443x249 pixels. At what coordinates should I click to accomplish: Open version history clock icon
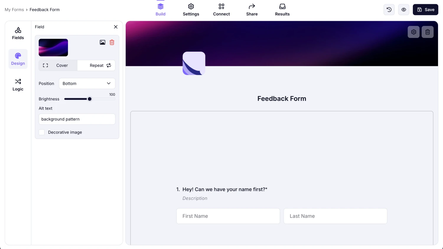point(389,10)
